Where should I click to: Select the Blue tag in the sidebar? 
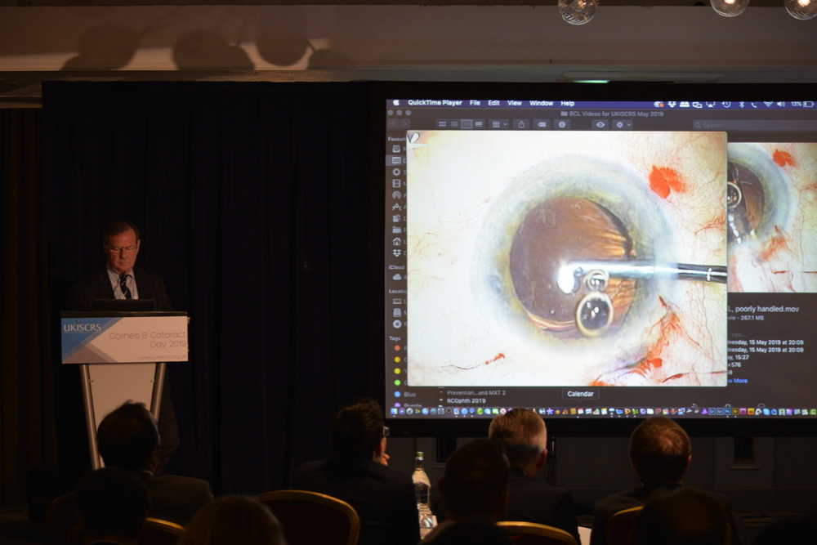[x=404, y=395]
